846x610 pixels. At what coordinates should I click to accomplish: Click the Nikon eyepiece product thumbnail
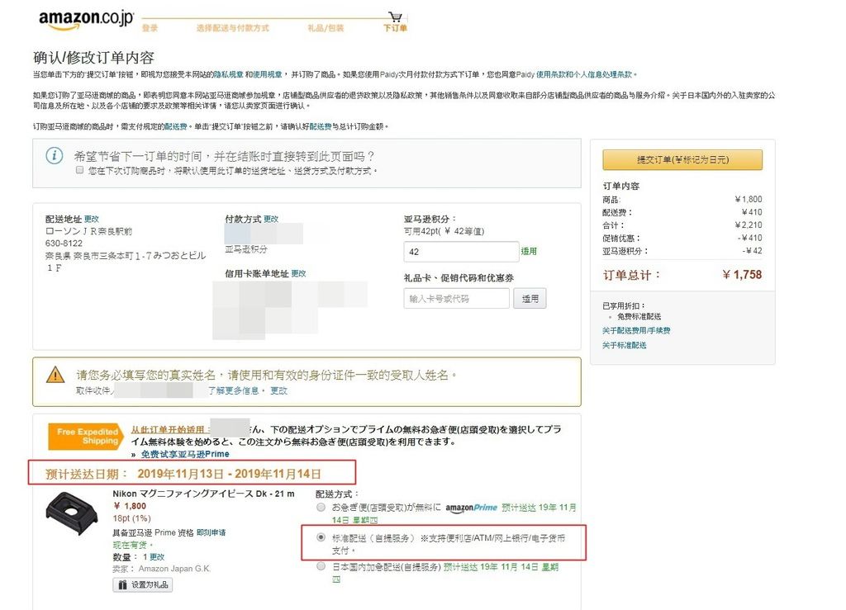(73, 513)
